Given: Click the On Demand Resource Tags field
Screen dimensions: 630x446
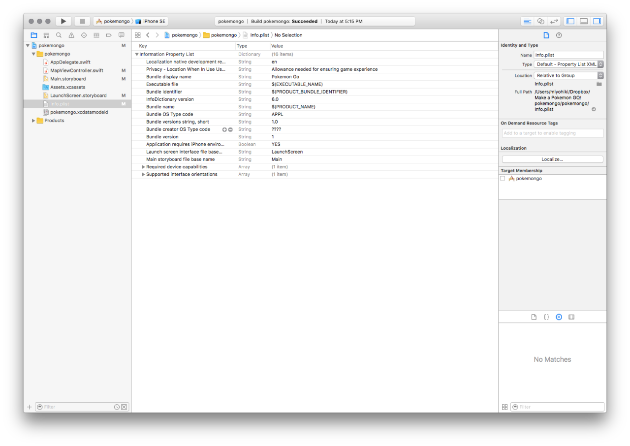Looking at the screenshot, I should 552,133.
